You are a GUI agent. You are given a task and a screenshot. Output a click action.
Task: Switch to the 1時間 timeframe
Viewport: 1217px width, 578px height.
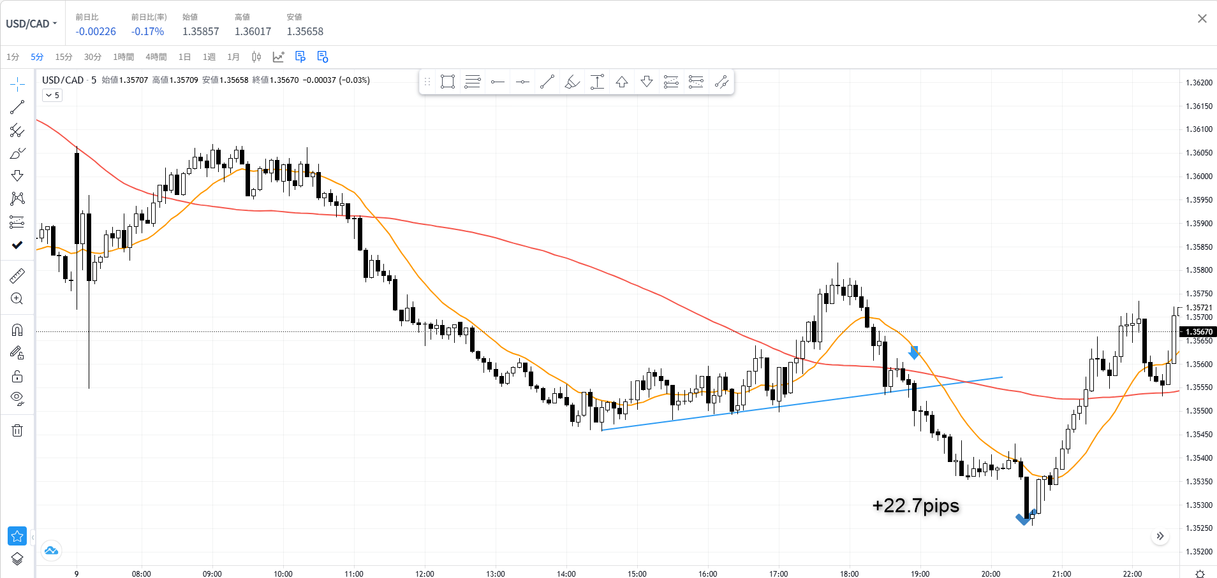click(123, 57)
